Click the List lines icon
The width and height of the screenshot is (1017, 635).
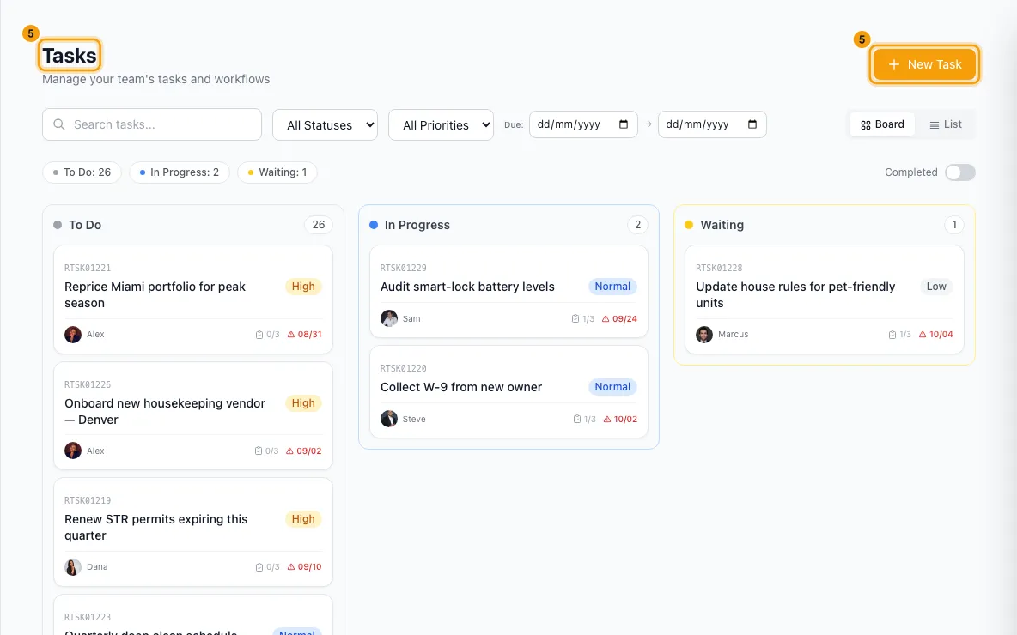(934, 125)
